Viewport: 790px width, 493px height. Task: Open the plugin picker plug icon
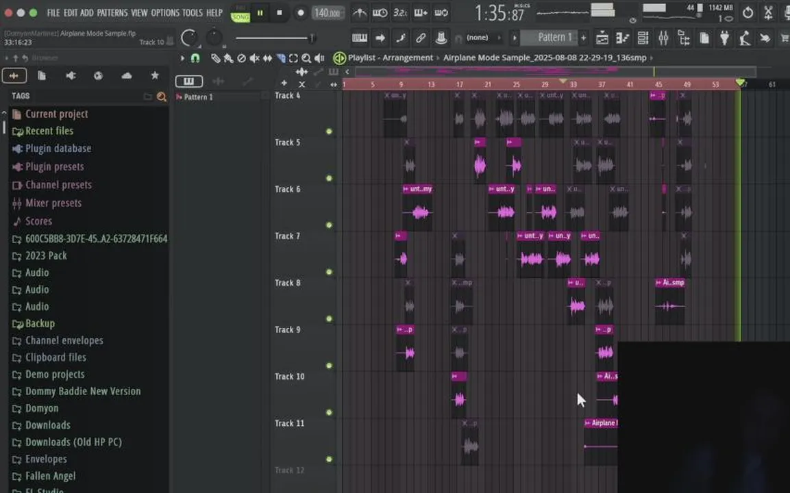tap(724, 38)
